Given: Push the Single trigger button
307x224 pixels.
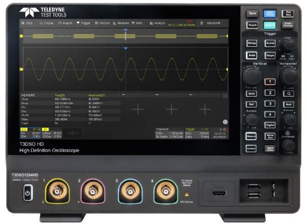Looking at the screenshot, I should coord(270,55).
